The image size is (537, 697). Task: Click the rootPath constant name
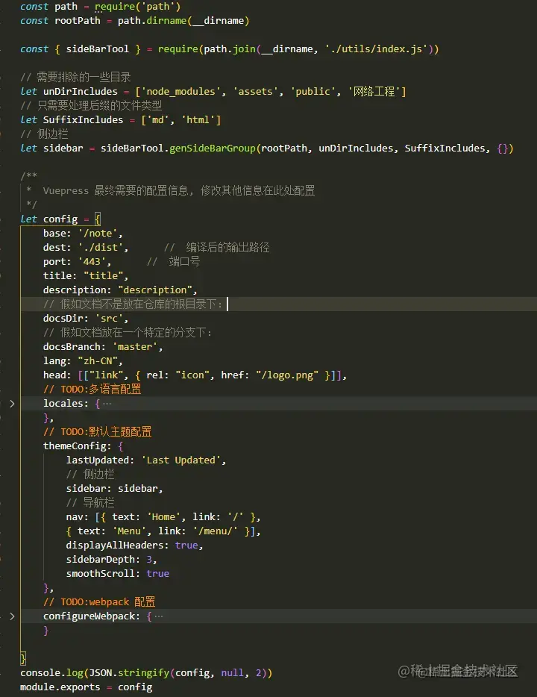tap(78, 21)
